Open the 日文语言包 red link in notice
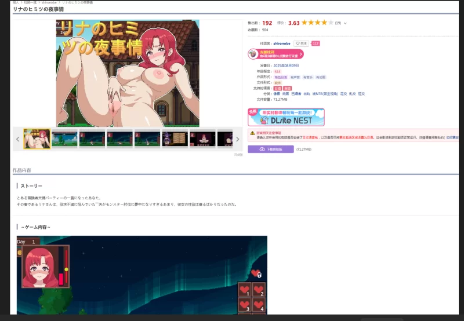Viewport: 464px width, 321px height. [x=310, y=138]
